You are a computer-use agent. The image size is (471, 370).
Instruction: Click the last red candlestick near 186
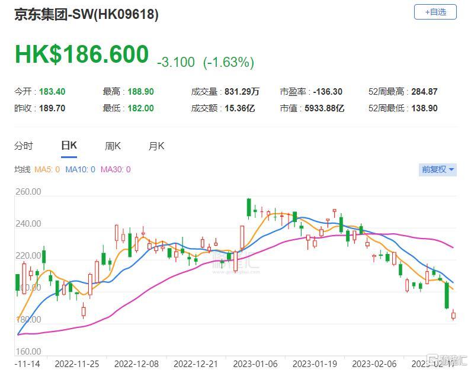tap(453, 315)
